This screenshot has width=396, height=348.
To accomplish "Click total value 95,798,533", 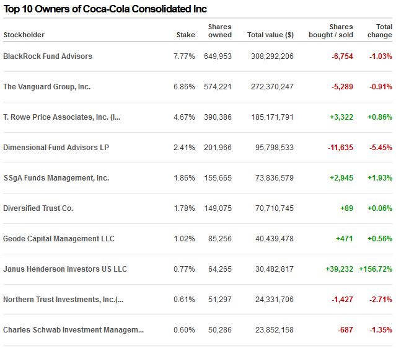I will click(x=275, y=148).
